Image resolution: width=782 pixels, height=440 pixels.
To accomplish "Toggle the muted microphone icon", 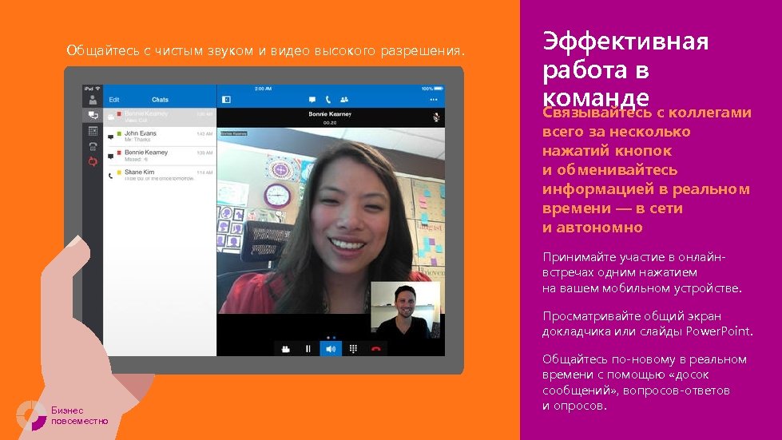I will click(x=436, y=117).
